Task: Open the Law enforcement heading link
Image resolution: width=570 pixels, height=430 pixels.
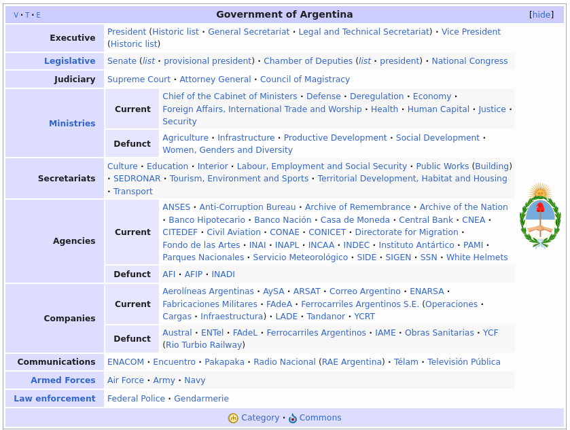Action: click(54, 398)
